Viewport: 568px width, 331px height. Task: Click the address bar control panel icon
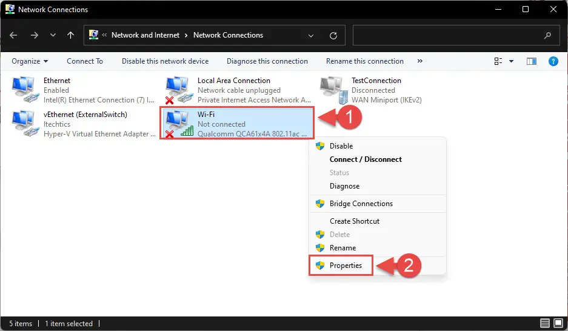coord(93,35)
